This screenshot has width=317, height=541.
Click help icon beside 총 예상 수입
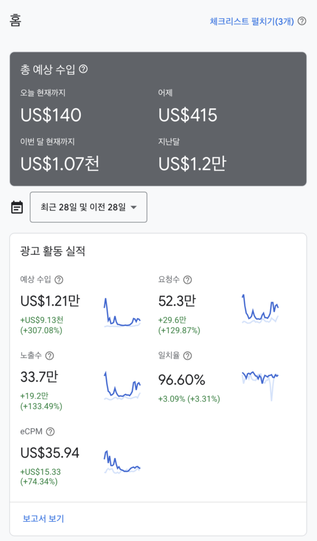point(83,69)
